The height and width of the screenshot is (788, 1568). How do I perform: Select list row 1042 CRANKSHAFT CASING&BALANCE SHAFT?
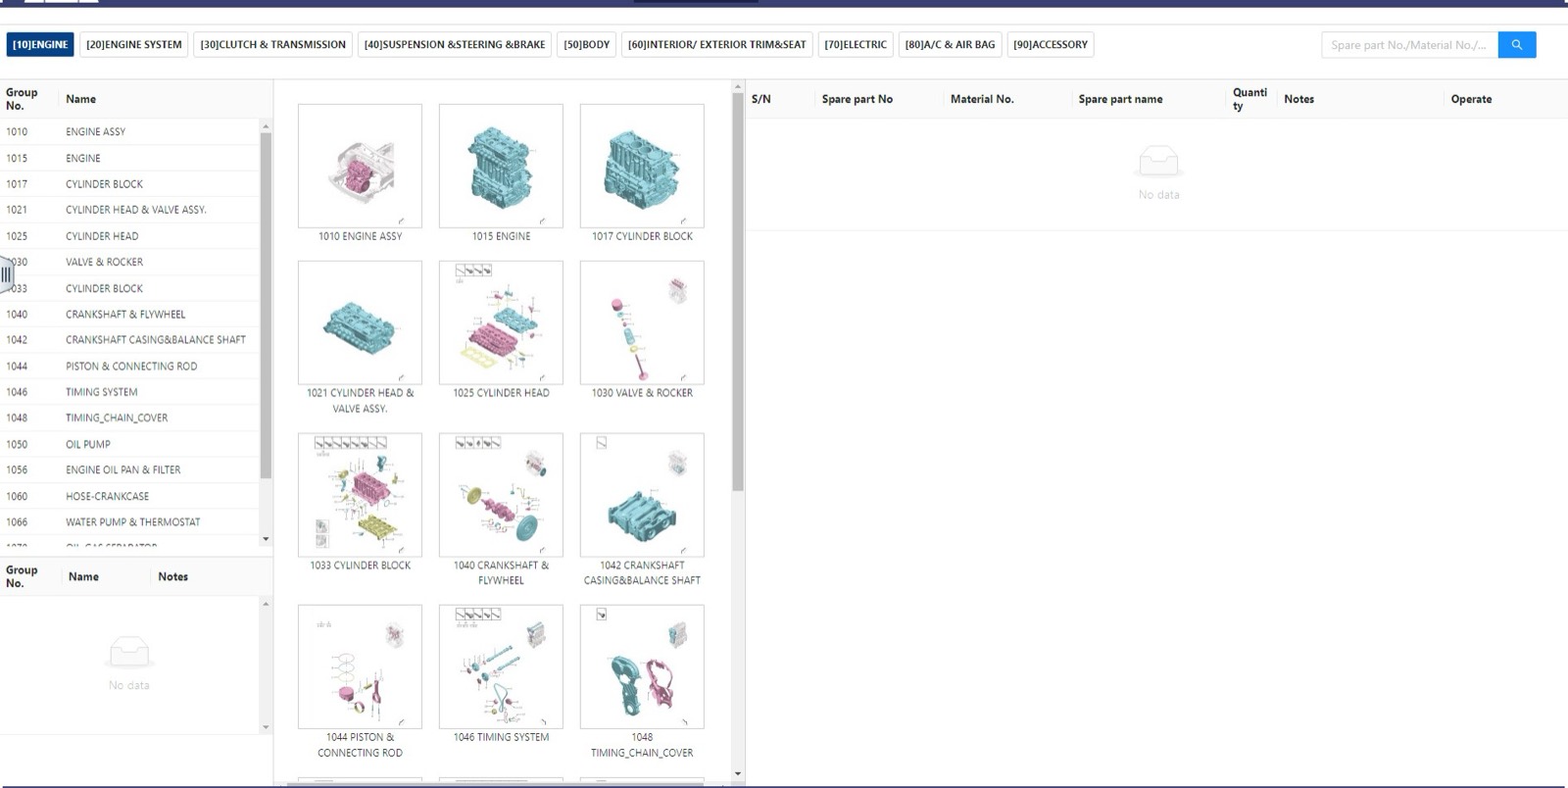click(x=129, y=340)
